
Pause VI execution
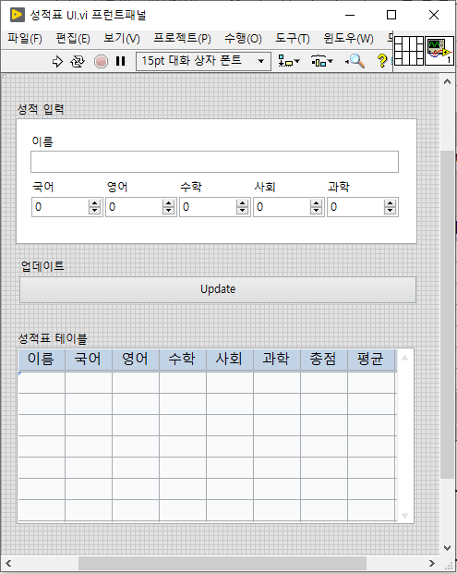[120, 61]
